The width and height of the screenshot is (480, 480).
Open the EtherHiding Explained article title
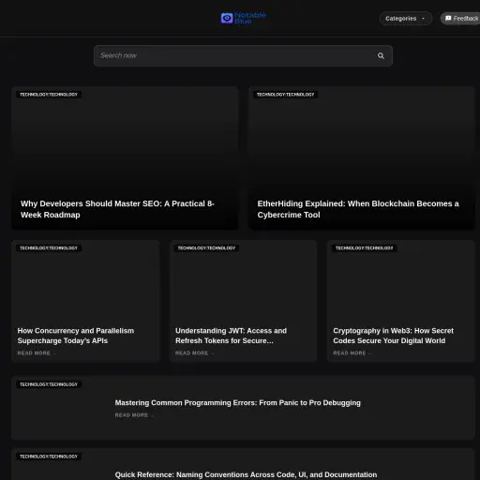pyautogui.click(x=358, y=209)
